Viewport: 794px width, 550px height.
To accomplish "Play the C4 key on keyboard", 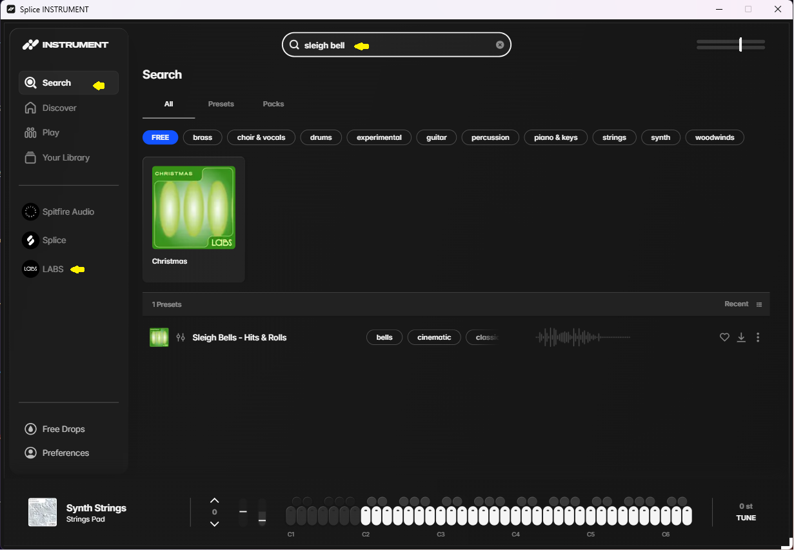I will click(x=516, y=516).
